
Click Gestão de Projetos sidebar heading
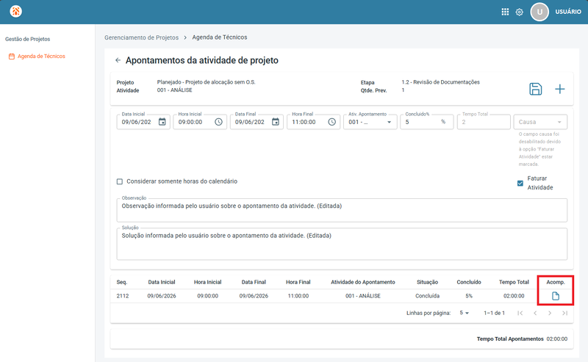[27, 39]
